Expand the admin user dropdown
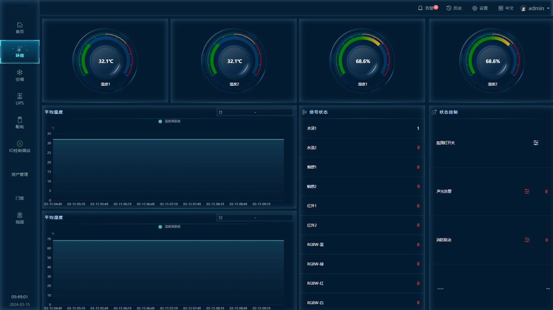 click(536, 8)
